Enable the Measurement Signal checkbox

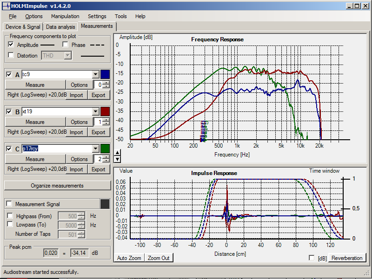[9, 204]
